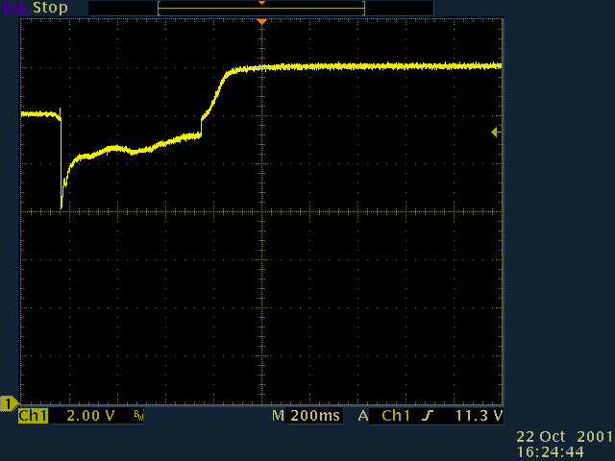Select the M 200ms timebase readout

(306, 417)
